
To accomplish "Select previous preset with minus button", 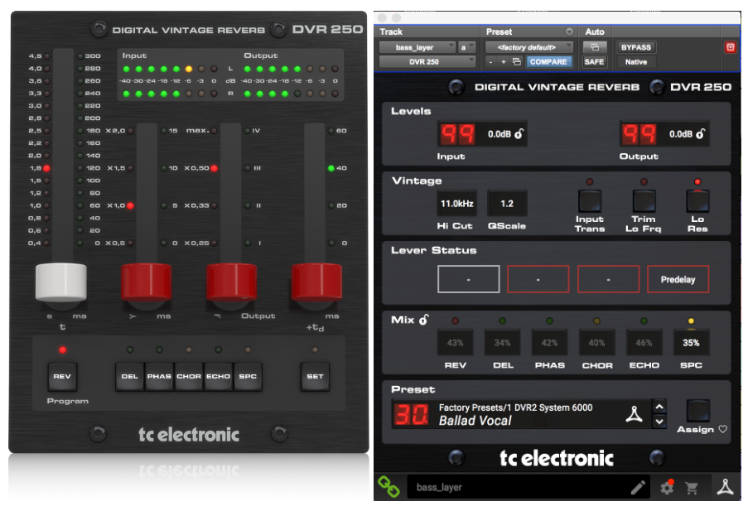I will point(491,62).
